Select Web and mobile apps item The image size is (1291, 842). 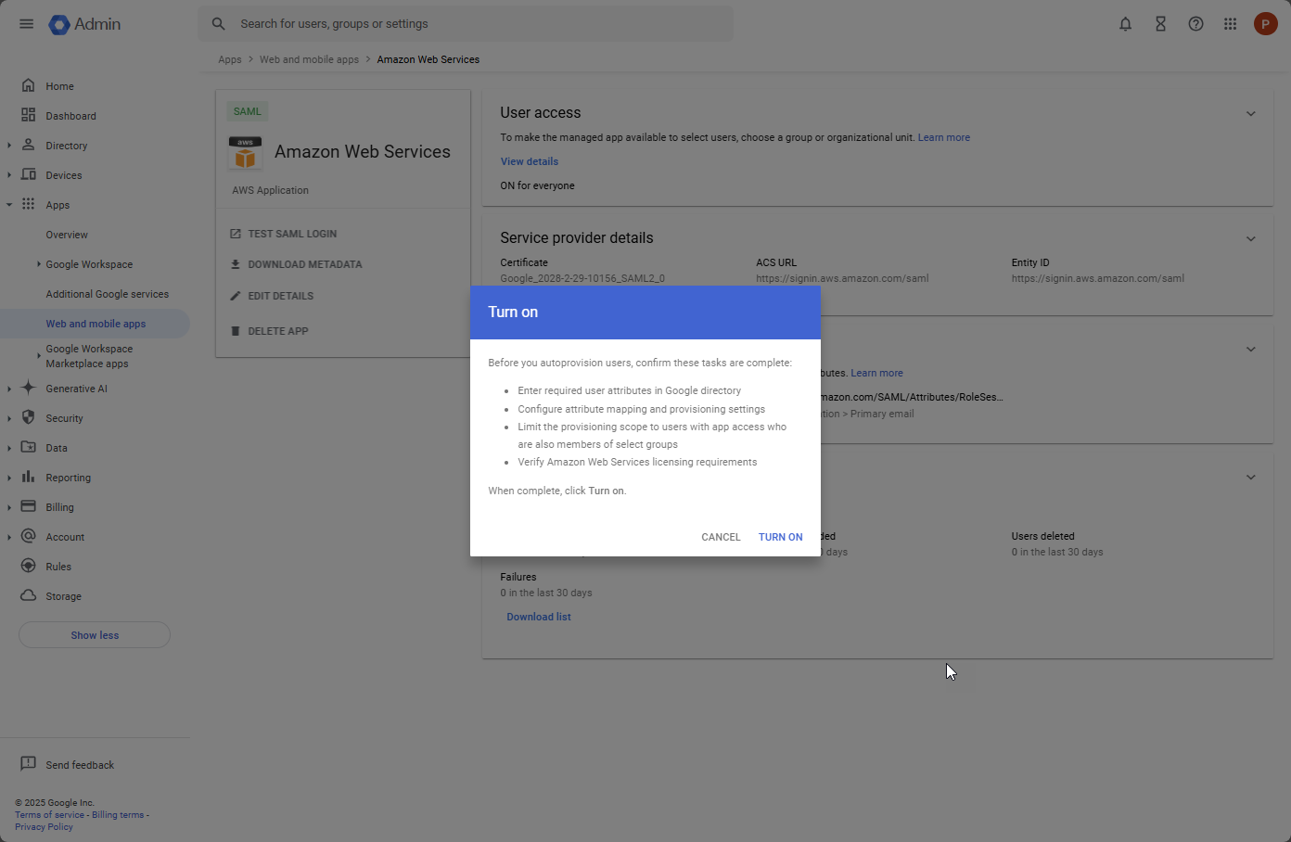pos(96,324)
